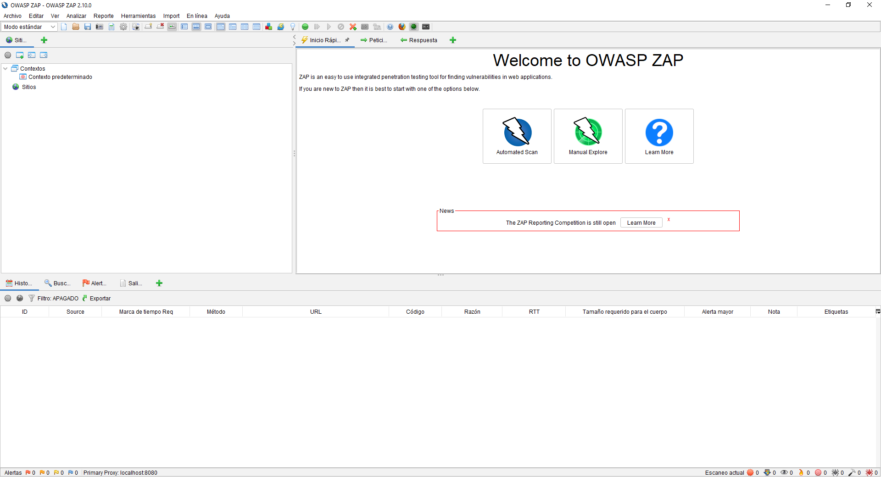Screen dimensions: 881x477
Task: Click the Add-ons marketplace blocks icon
Action: click(268, 27)
